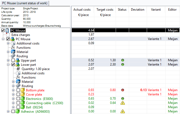Expand the Upper part tree node
The height and width of the screenshot is (114, 180).
(8, 60)
